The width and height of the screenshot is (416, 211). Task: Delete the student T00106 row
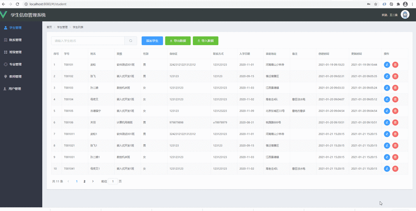point(395,122)
